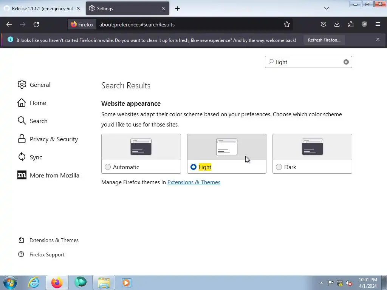Expand the list all tabs chevron
Screen dimensions: 387x290
coord(326,8)
